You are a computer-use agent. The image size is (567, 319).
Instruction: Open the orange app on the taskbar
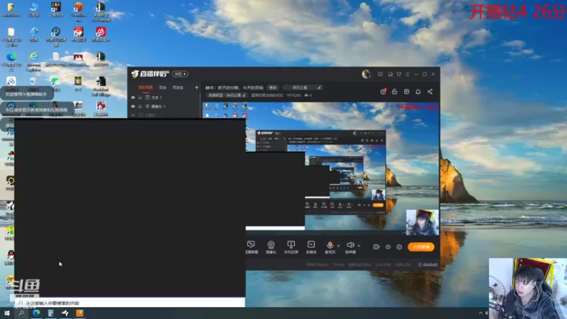pos(79,313)
